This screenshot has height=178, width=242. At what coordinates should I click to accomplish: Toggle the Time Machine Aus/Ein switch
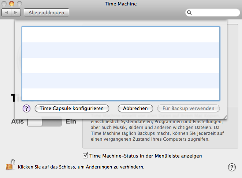click(44, 122)
